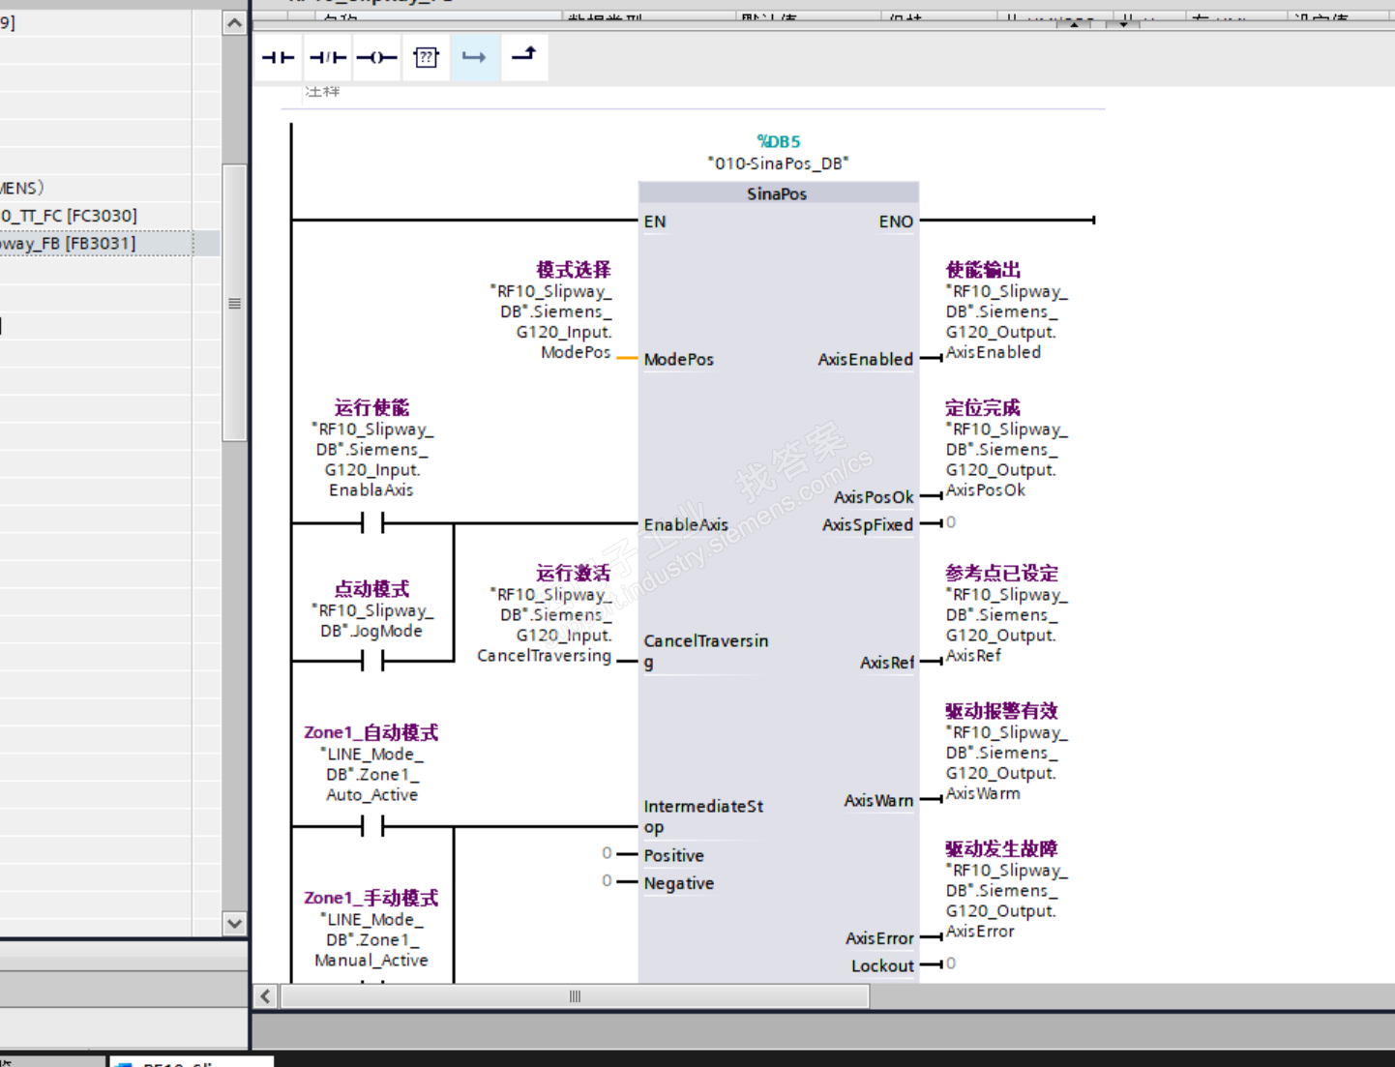Click the Zone1 Auto_Active contact symbol
Screen dimensions: 1395x1067
pos(372,827)
